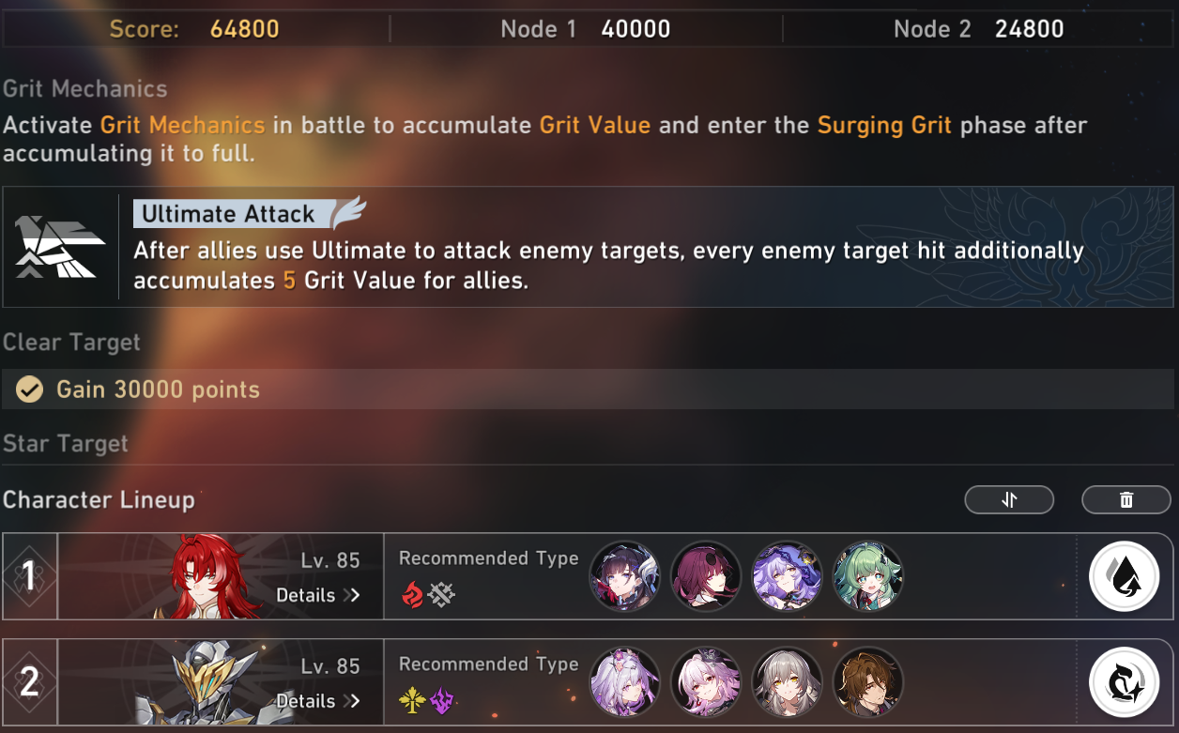Expand Details for the red-haired character
Screen dimensions: 1179x733
(x=318, y=595)
